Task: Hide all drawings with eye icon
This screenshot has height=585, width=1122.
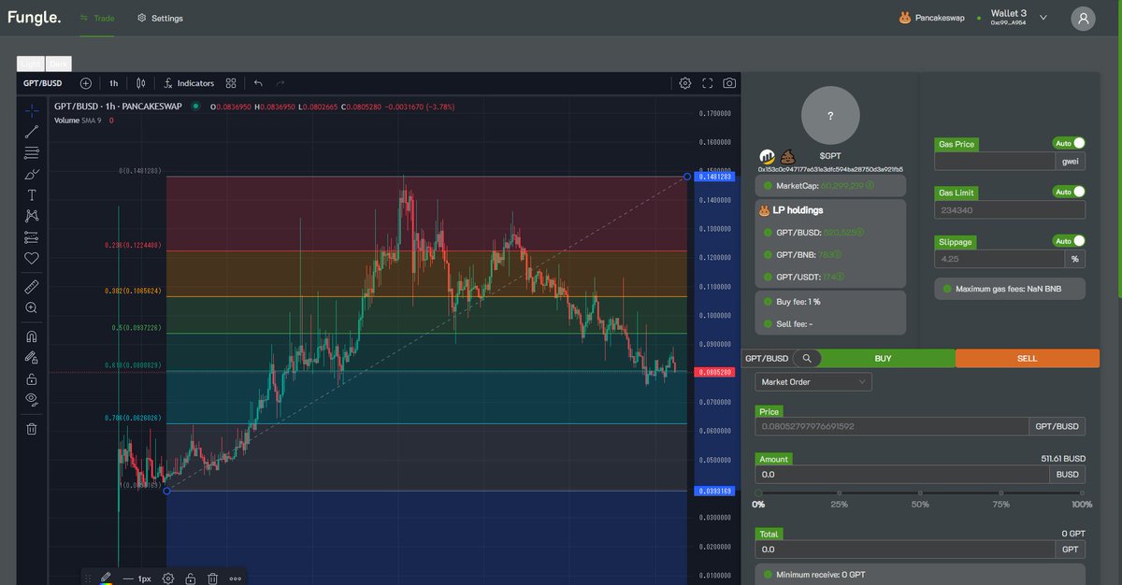Action: click(32, 400)
